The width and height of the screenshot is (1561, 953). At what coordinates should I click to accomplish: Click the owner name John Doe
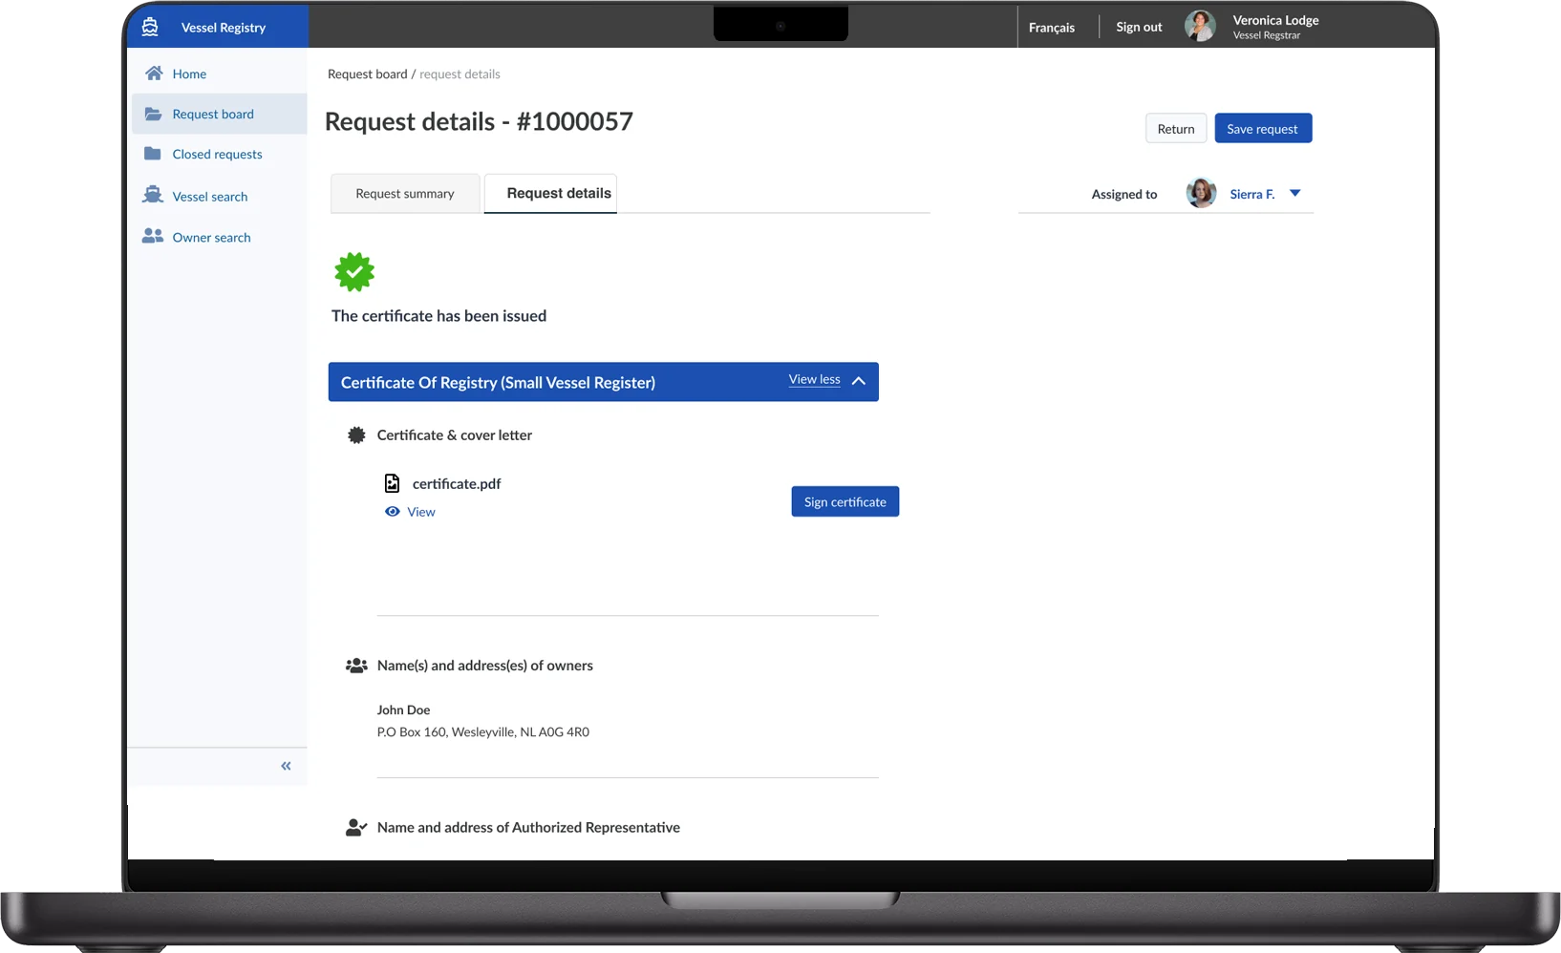[x=404, y=710]
